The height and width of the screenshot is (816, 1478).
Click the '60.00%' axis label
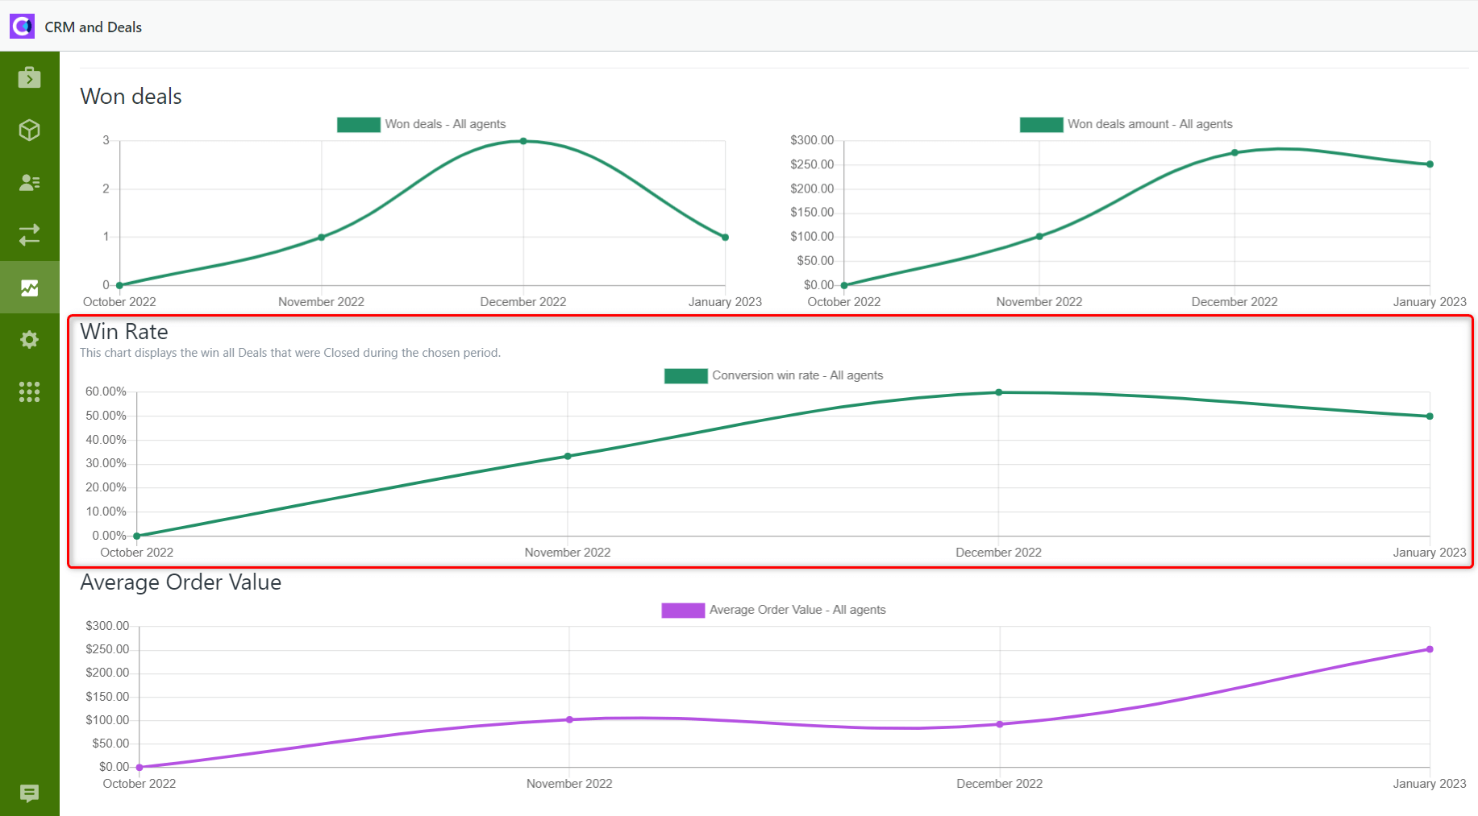pyautogui.click(x=106, y=391)
